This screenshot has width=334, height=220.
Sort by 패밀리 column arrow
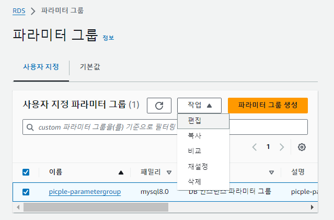pyautogui.click(x=169, y=172)
